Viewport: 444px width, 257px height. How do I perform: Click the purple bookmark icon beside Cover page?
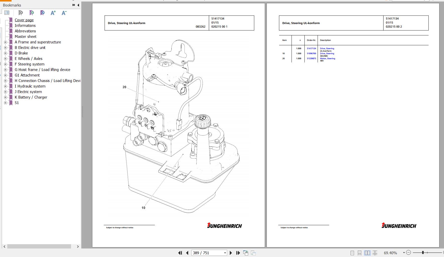11,20
